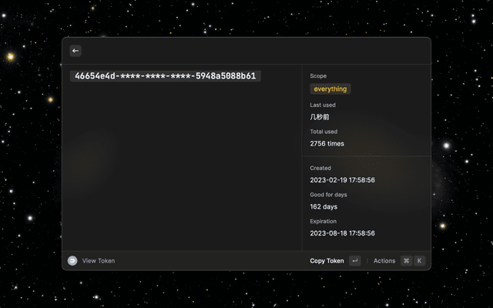Image resolution: width=493 pixels, height=308 pixels.
Task: Click the Good for days label
Action: (328, 195)
